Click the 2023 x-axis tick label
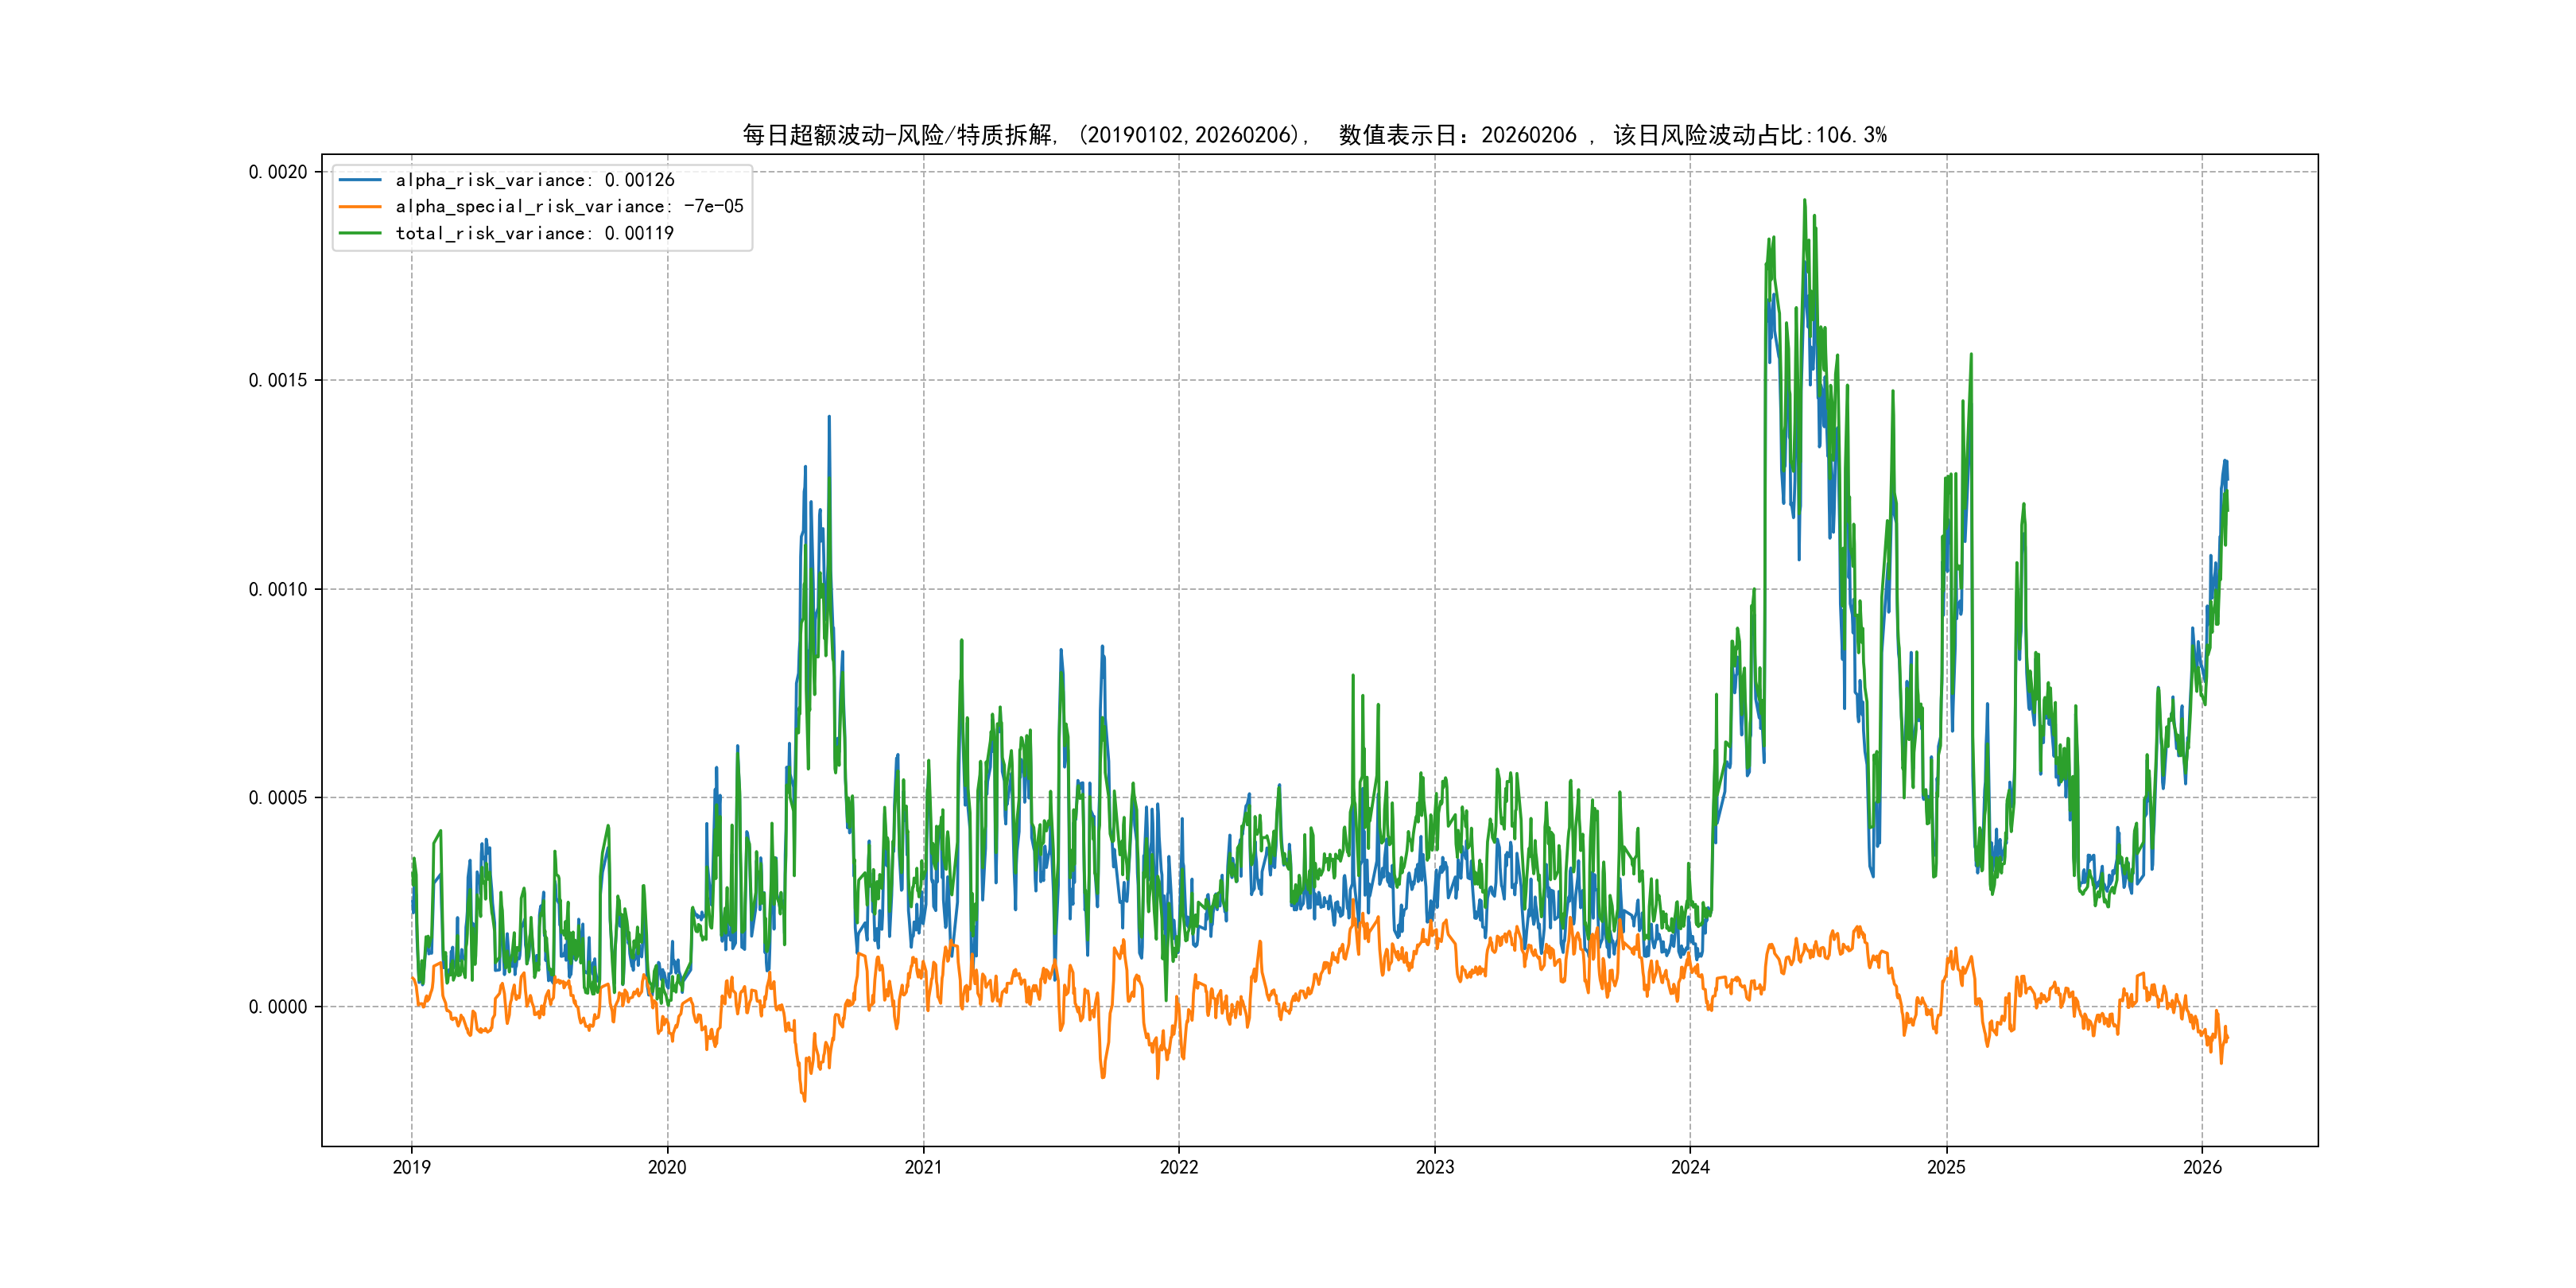The width and height of the screenshot is (2576, 1288). (x=1434, y=1167)
